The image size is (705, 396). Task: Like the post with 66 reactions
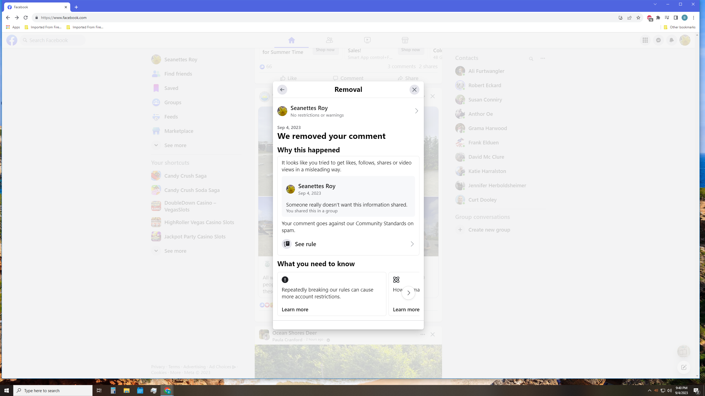[288, 78]
